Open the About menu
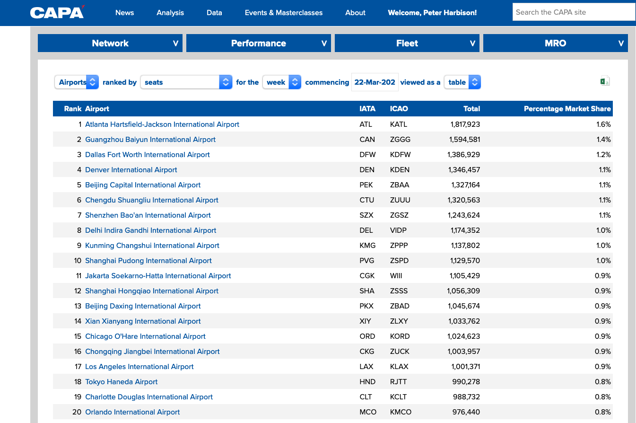The image size is (636, 423). tap(355, 13)
